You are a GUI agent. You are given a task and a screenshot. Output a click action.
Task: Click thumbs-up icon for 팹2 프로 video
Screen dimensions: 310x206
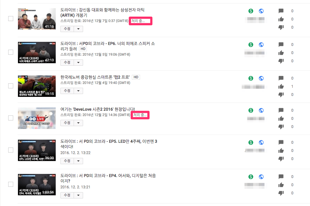(x=281, y=86)
